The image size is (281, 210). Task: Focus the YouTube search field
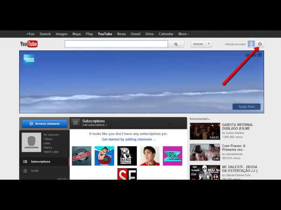coord(116,44)
